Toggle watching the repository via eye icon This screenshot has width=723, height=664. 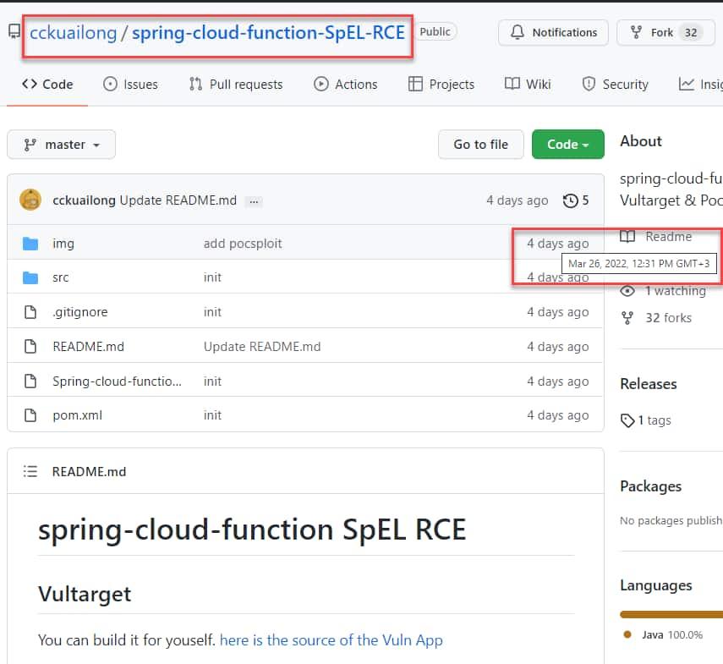(x=627, y=290)
